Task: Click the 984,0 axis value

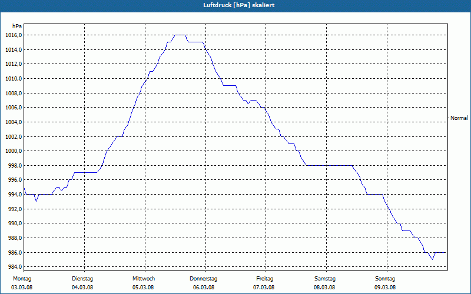Action: (x=15, y=267)
